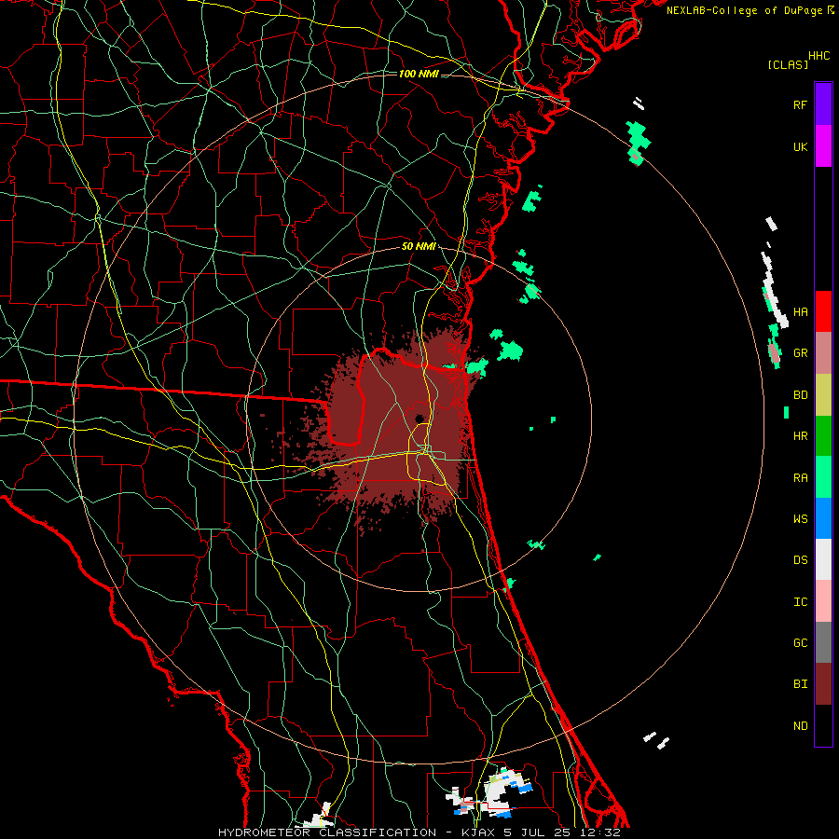Click the 'GC' legend label
The height and width of the screenshot is (839, 839).
pos(800,643)
